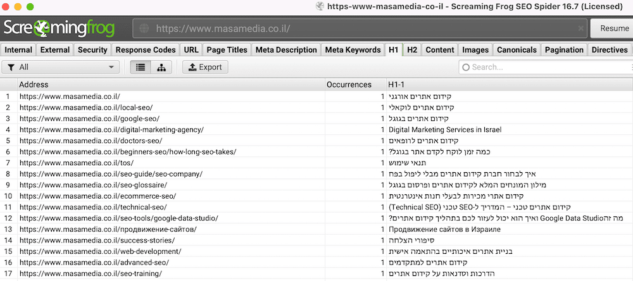Click the globe icon in URL bar
The image size is (633, 281).
click(x=144, y=28)
